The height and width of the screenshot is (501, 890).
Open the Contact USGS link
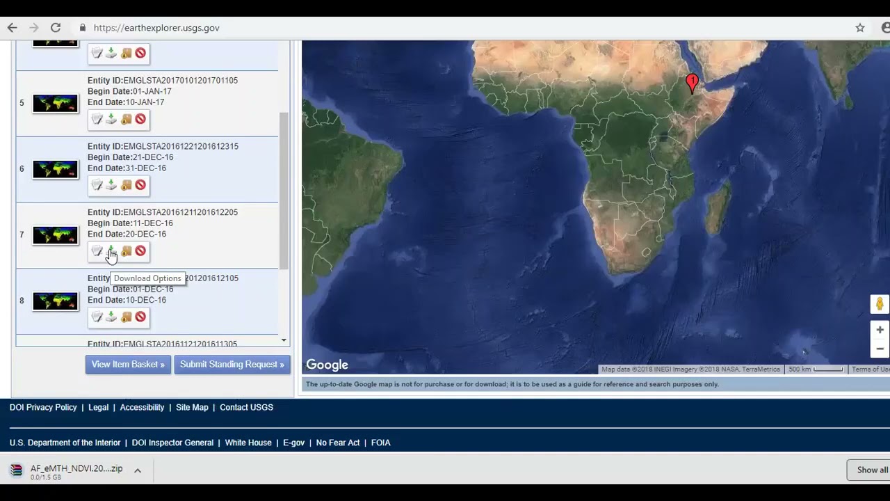(246, 408)
